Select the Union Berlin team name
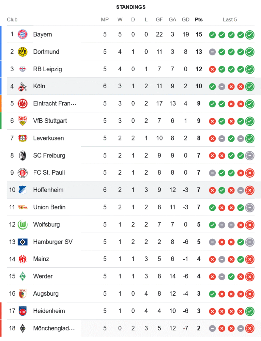261x341 pixels. point(49,207)
